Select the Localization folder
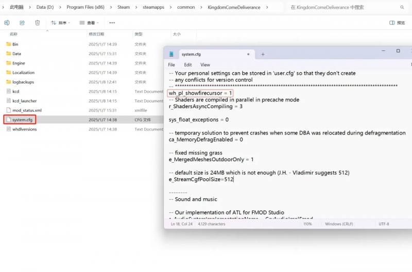412x272 pixels. click(x=23, y=73)
